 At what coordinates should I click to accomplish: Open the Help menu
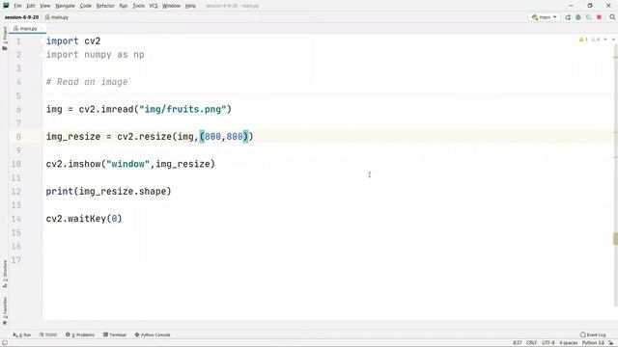click(x=190, y=6)
